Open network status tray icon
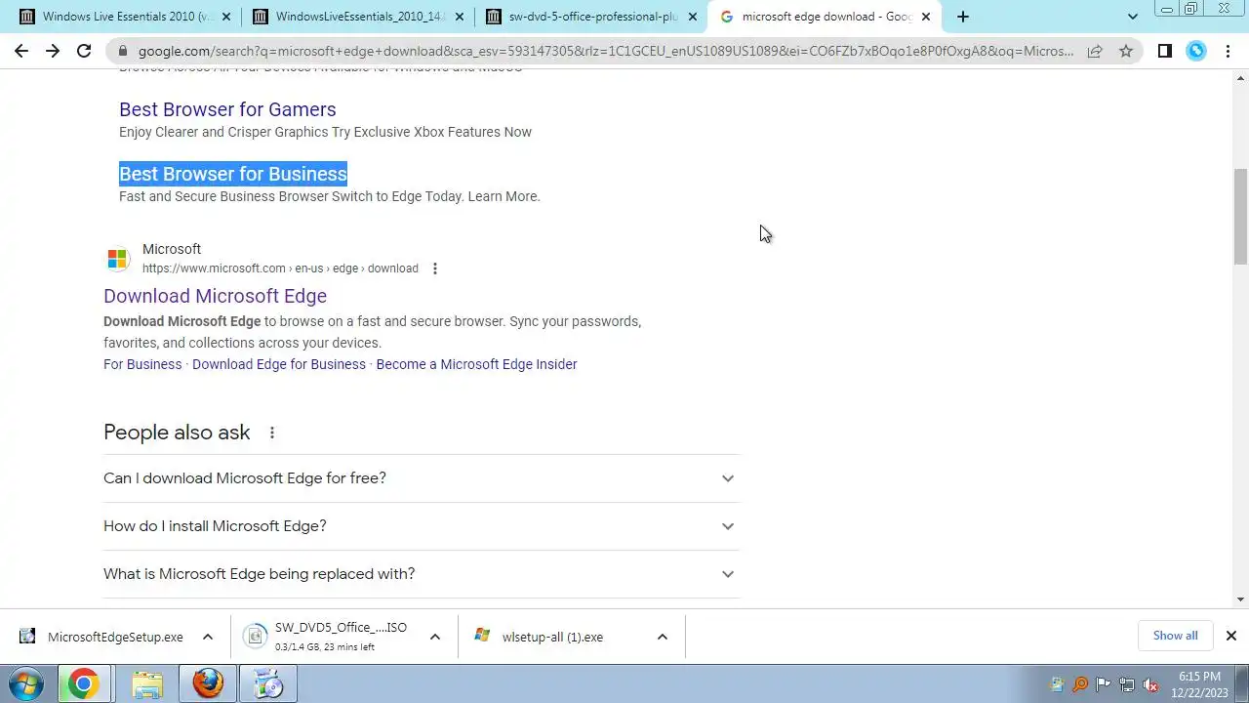This screenshot has width=1249, height=703. coord(1127,684)
